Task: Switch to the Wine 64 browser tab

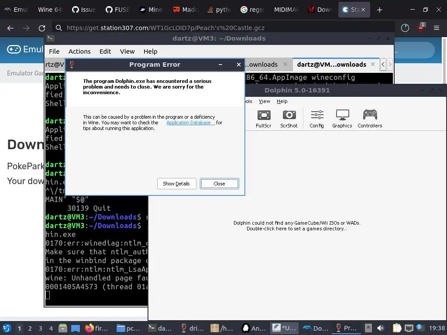Action: click(x=49, y=10)
